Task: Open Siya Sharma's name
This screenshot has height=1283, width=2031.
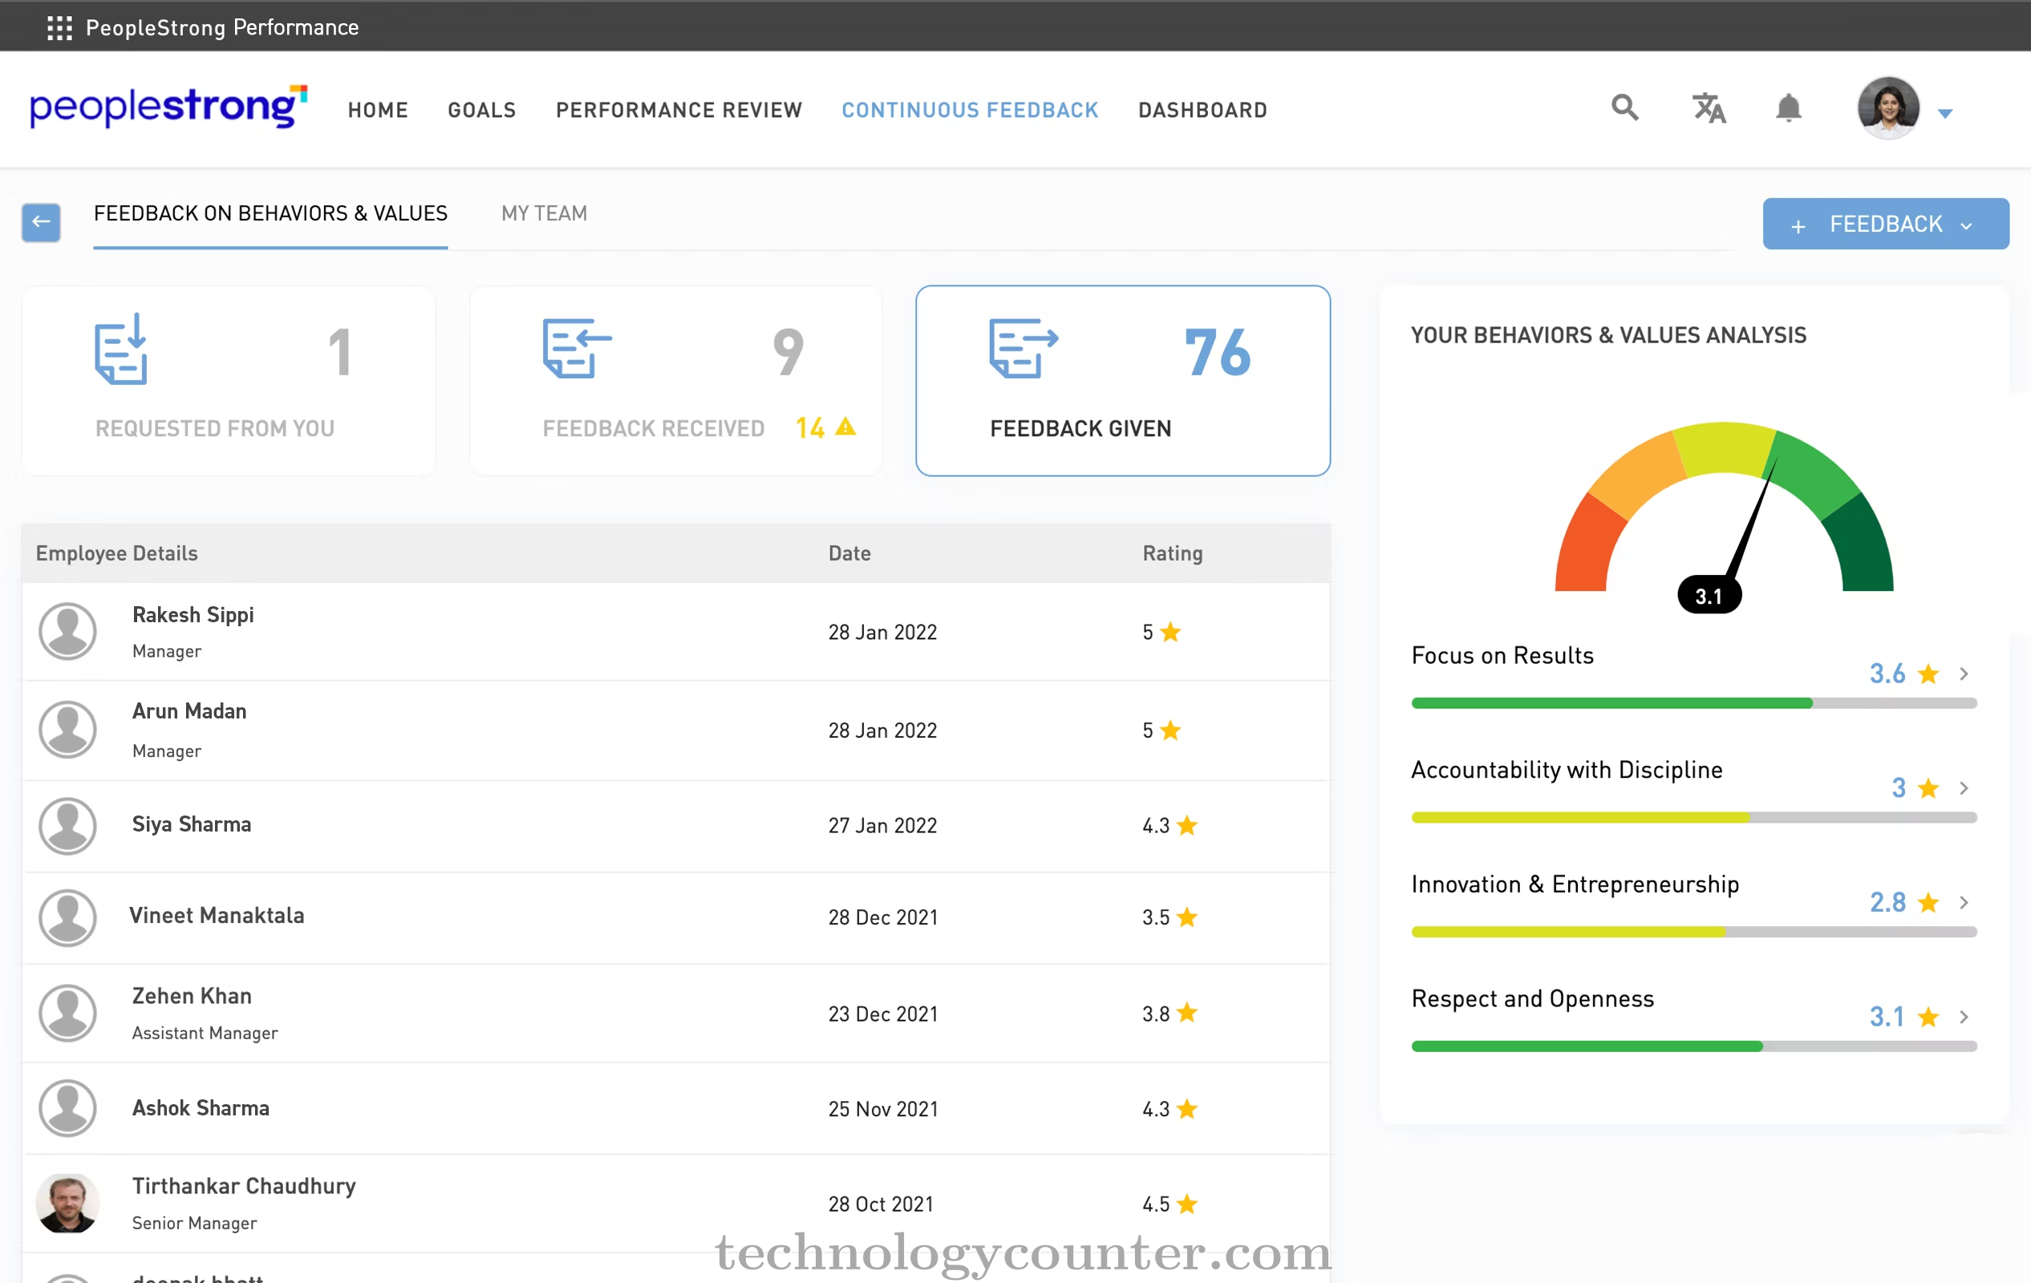Action: (x=192, y=824)
